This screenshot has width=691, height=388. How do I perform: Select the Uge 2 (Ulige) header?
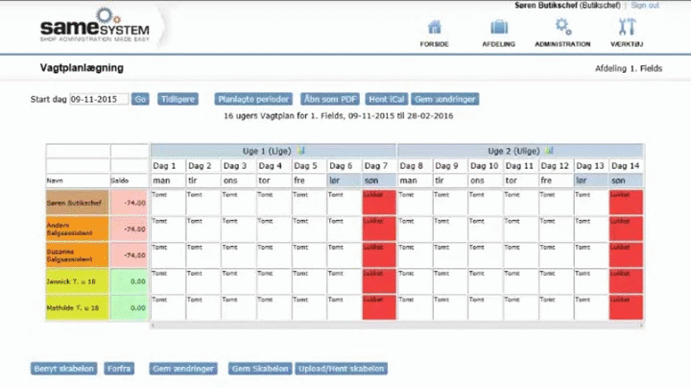coord(520,151)
